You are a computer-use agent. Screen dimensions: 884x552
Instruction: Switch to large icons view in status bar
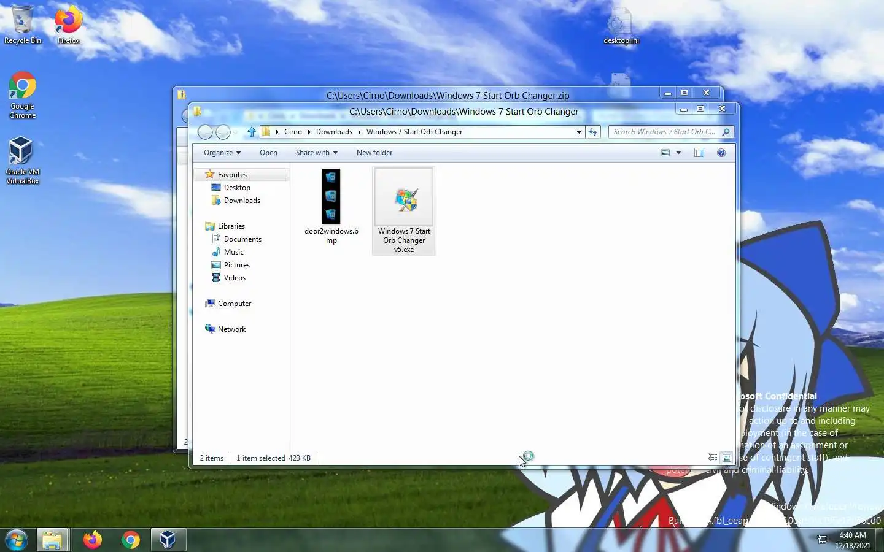pos(726,458)
